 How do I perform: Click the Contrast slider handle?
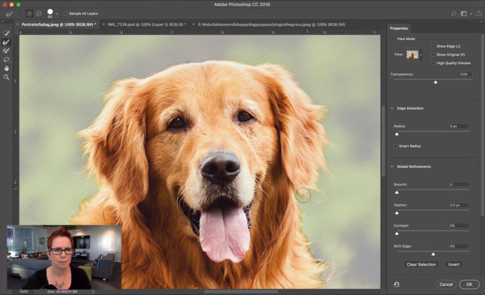click(x=397, y=234)
